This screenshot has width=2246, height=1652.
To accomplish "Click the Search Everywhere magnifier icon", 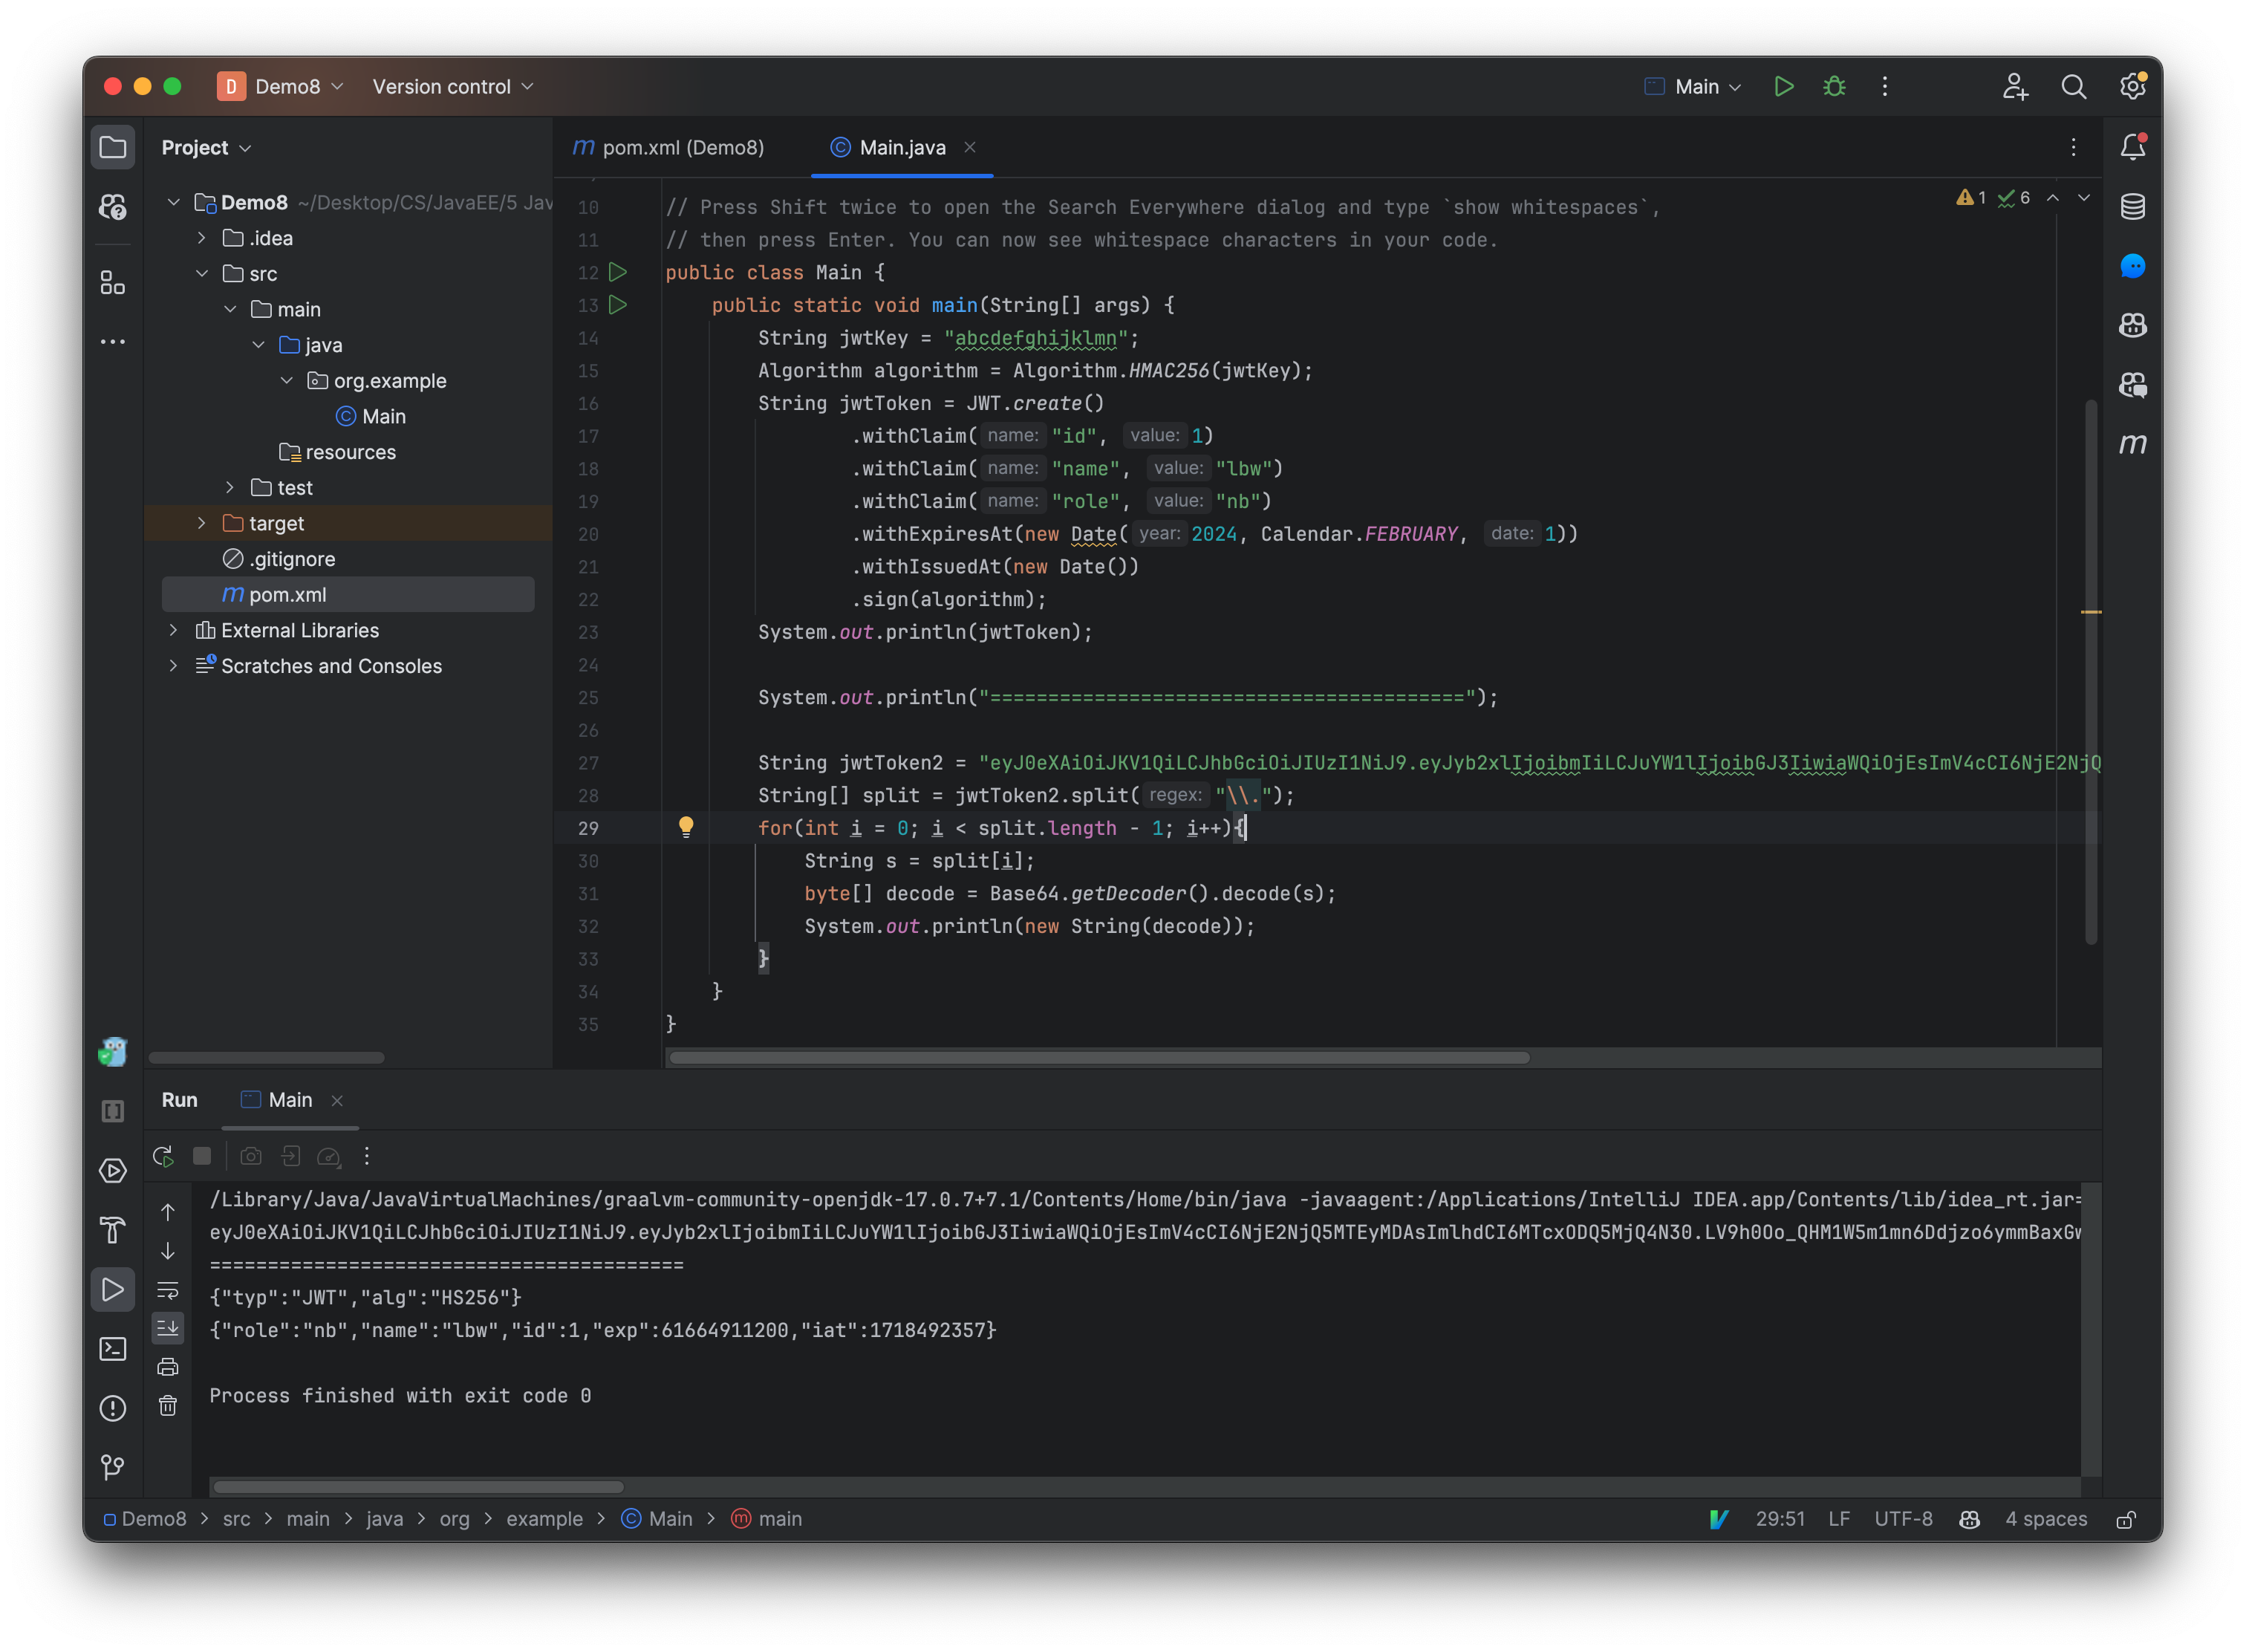I will point(2075,85).
